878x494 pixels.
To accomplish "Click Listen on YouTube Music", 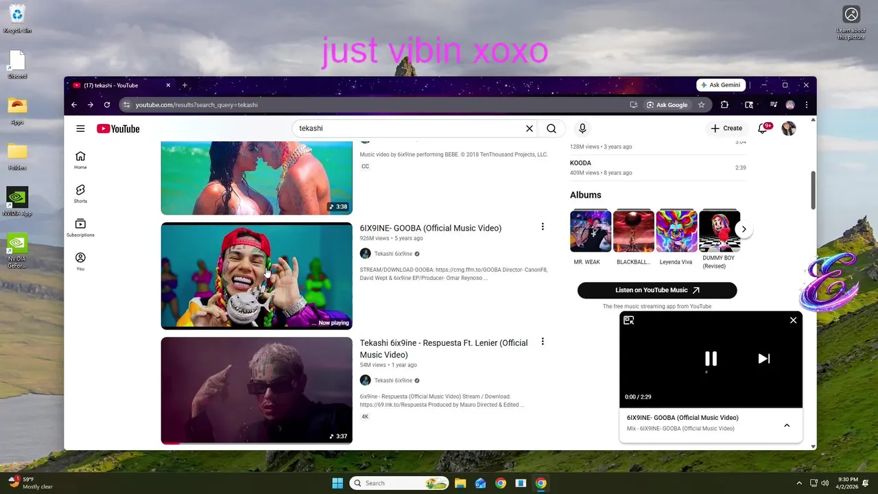I will [x=657, y=290].
